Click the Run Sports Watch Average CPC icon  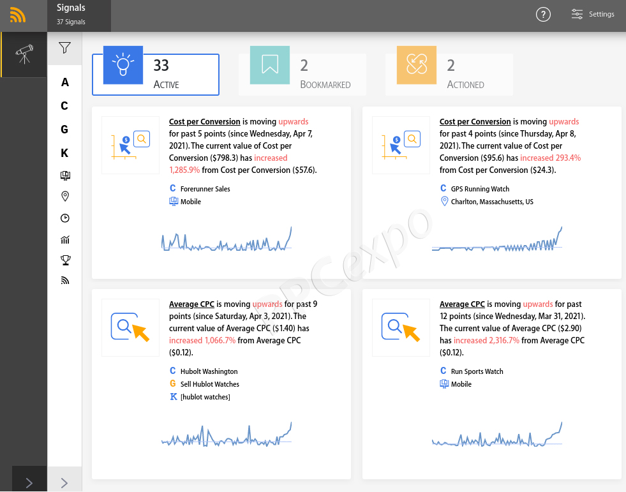point(401,327)
